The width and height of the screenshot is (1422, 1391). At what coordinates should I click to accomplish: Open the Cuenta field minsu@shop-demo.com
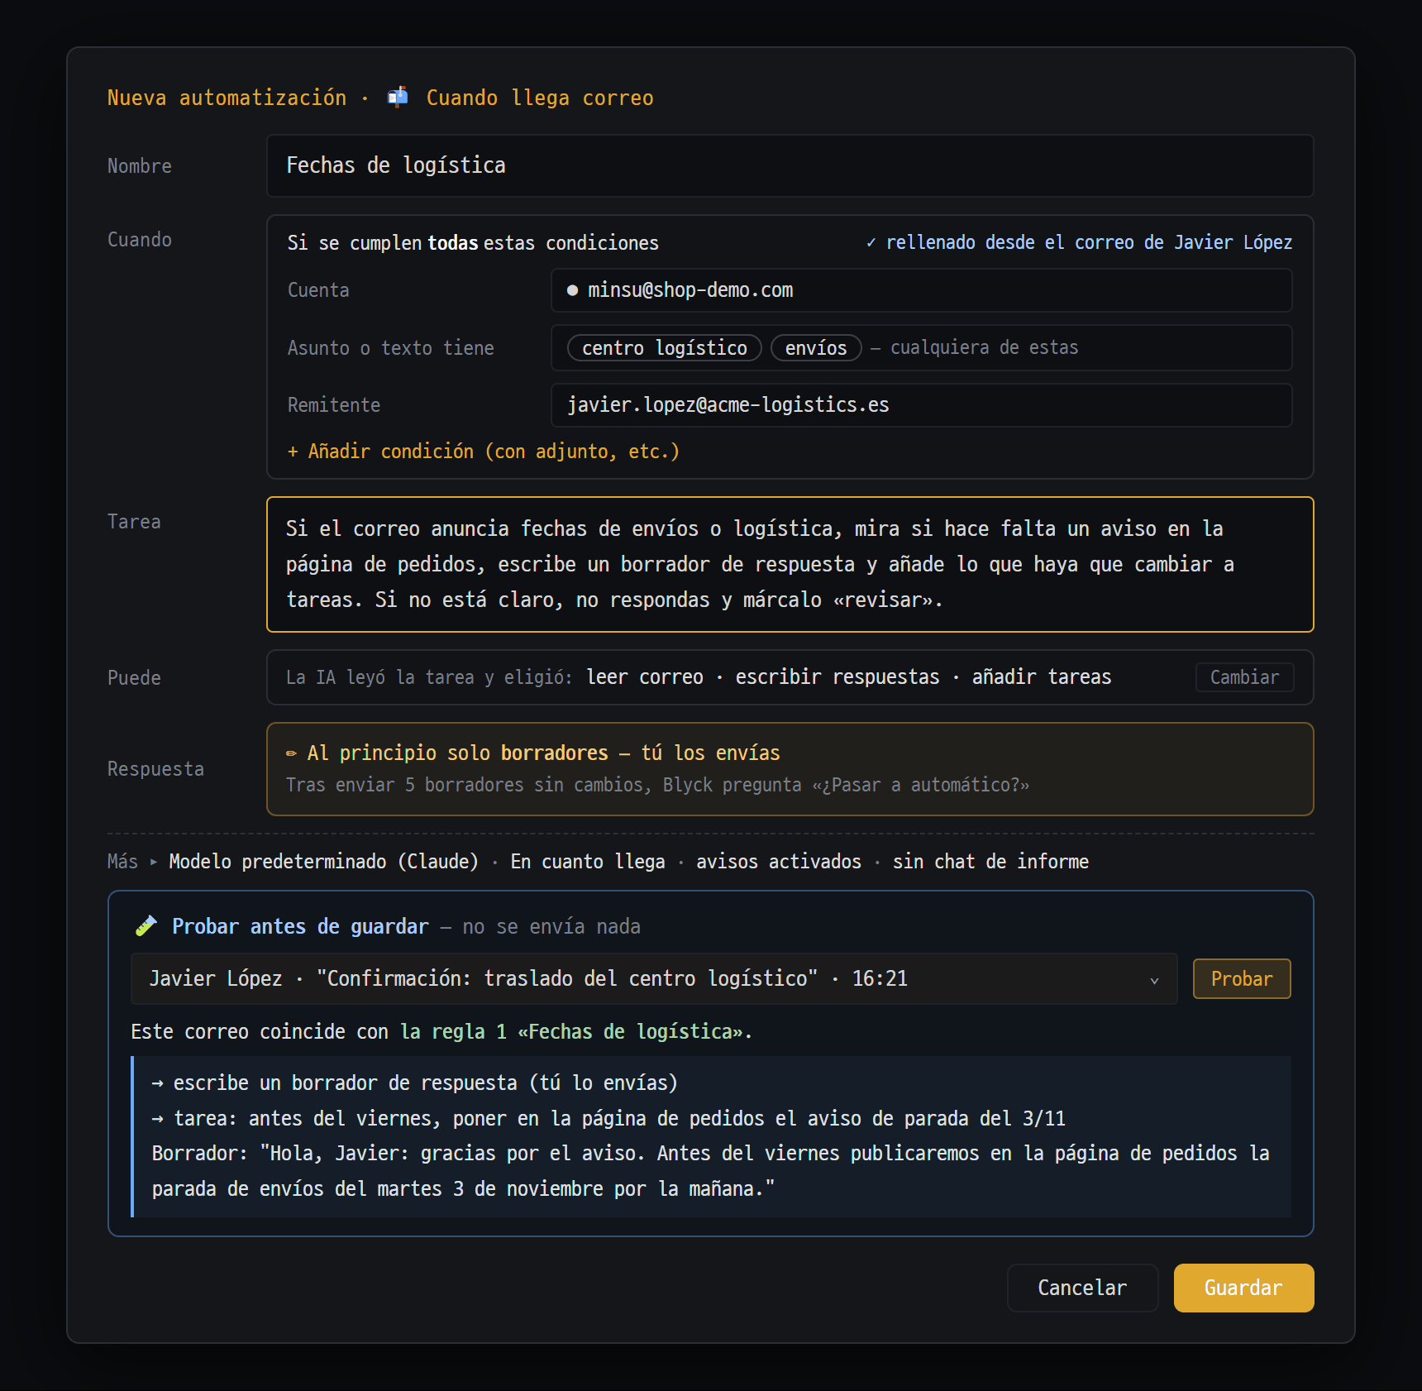click(x=921, y=290)
